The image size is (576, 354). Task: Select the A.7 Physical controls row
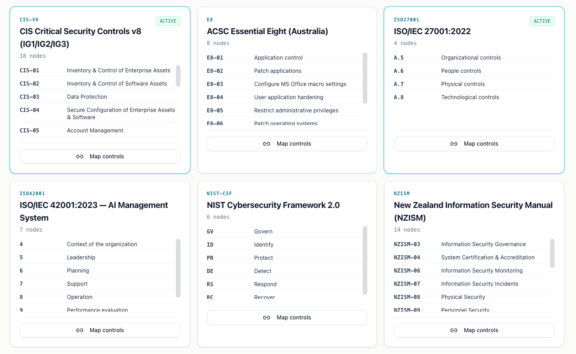click(x=474, y=84)
